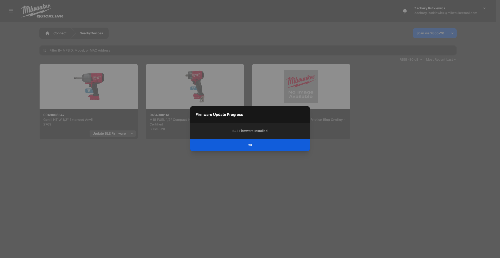Click the search magnifier icon

click(45, 51)
